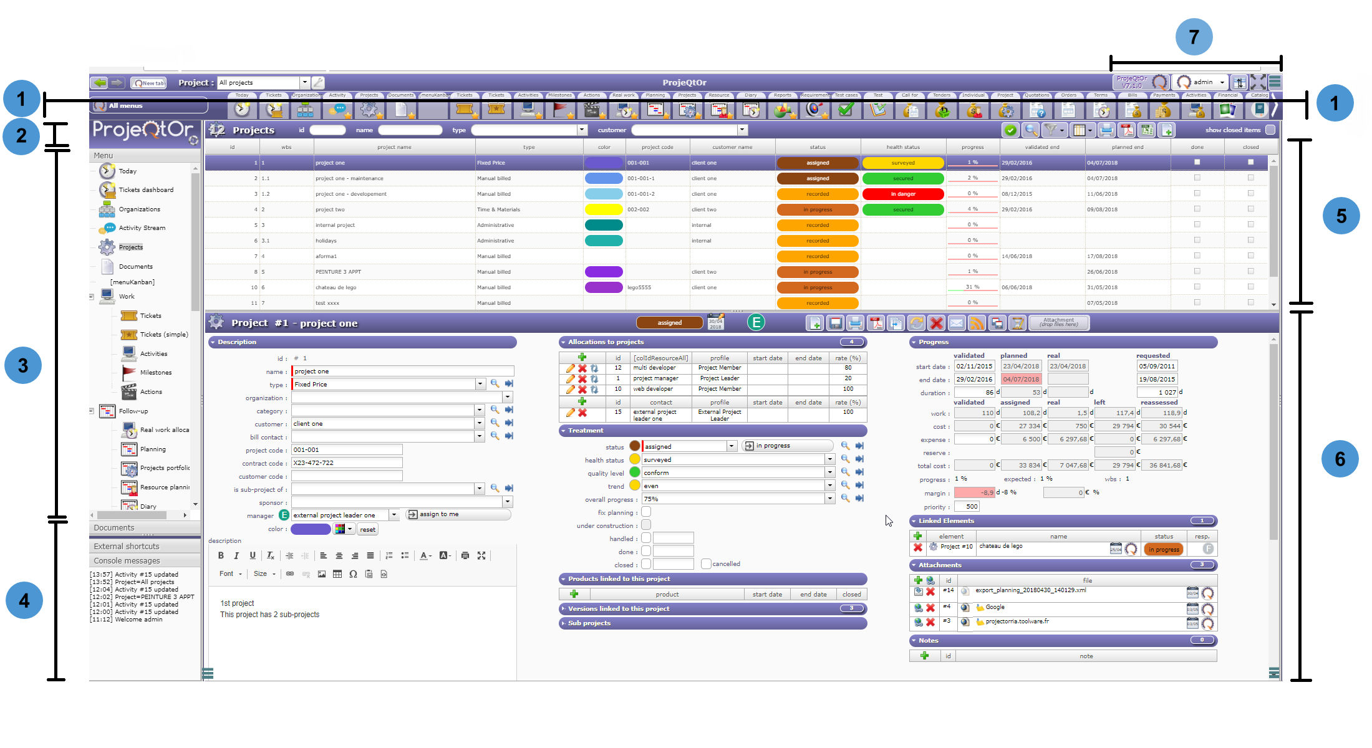This screenshot has height=748, width=1372.
Task: Open the Console messages pane
Action: tap(145, 561)
